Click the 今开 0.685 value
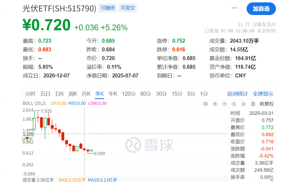 click(108, 41)
